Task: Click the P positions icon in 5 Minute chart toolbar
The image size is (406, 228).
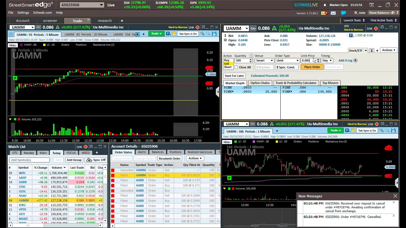Action: (168, 34)
